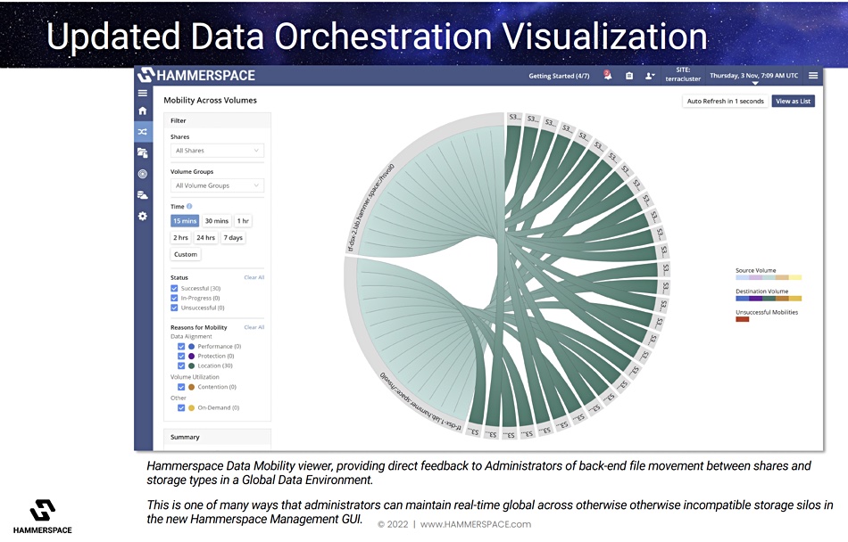
Task: Open the Objectives target icon in sidebar
Action: click(x=143, y=174)
